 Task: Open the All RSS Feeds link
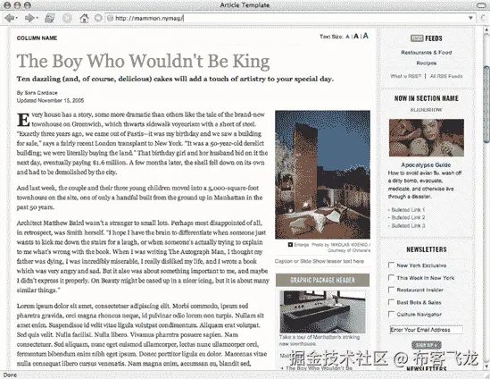tap(446, 76)
